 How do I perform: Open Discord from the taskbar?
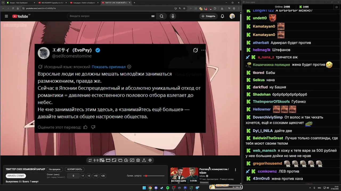156,188
